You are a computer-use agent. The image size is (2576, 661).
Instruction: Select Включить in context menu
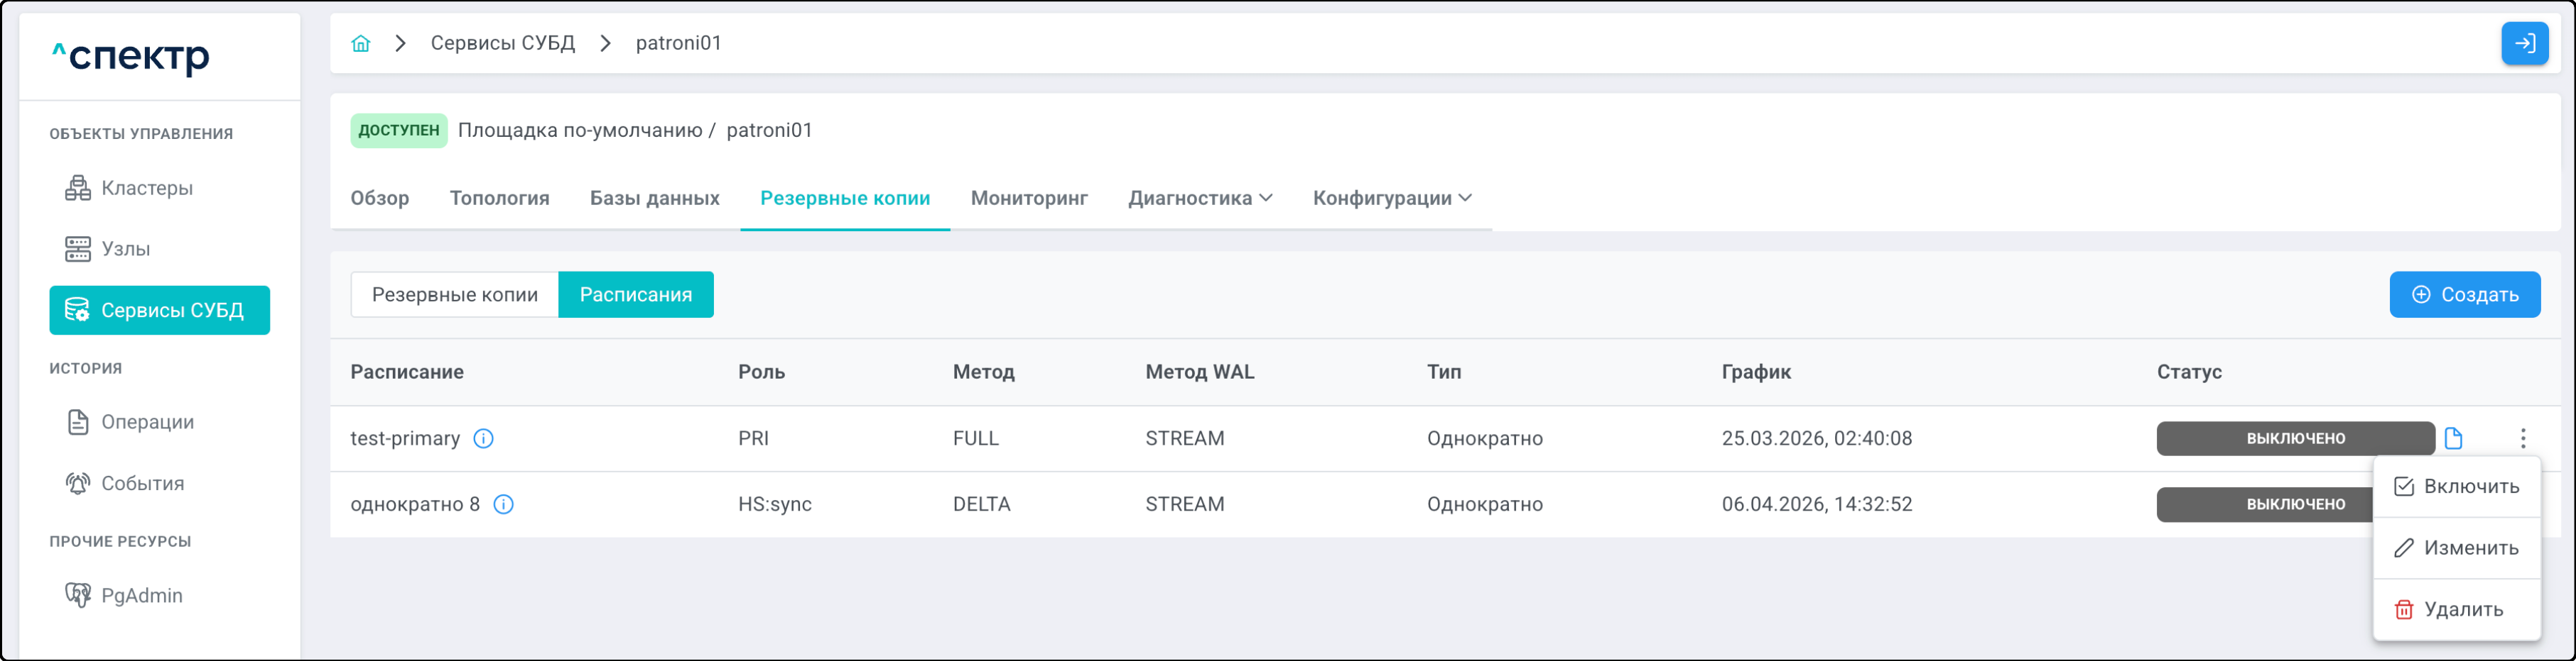[2456, 487]
